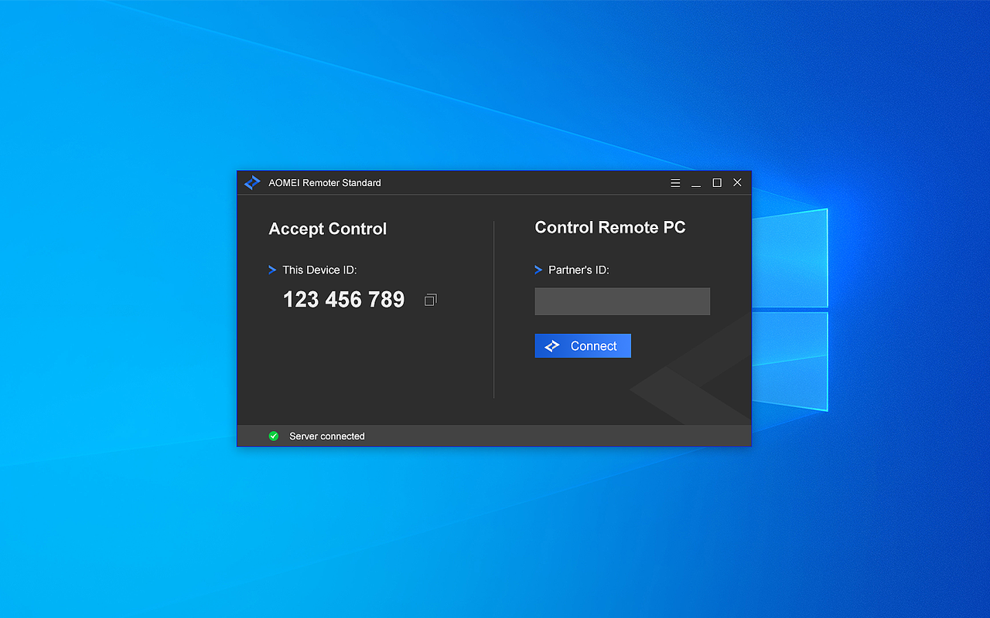Click the Server connected status text
The height and width of the screenshot is (618, 990).
click(x=327, y=436)
